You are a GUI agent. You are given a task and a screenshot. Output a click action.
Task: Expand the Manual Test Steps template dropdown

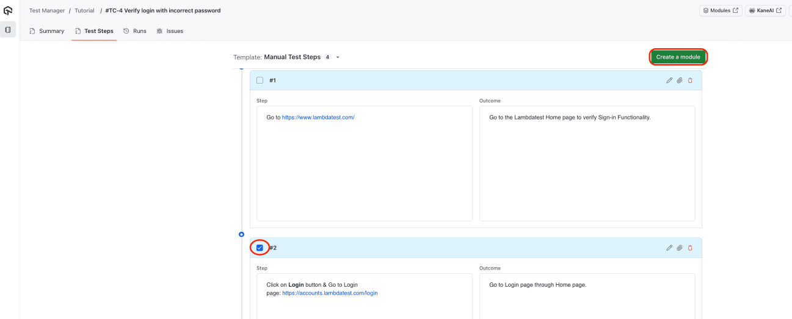pos(338,57)
